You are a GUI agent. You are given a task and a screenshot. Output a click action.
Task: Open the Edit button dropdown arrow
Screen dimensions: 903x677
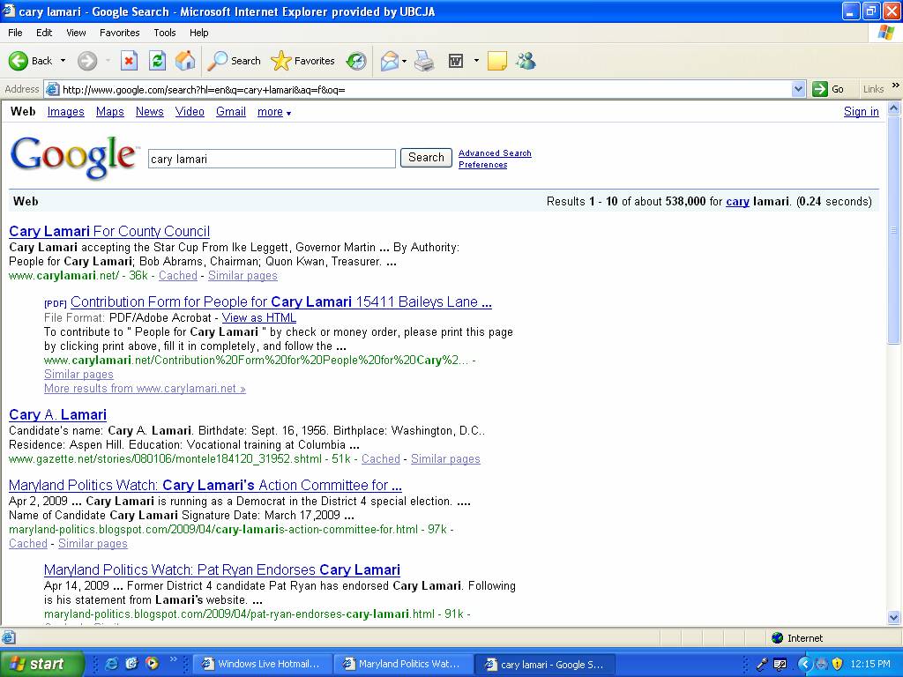point(476,61)
